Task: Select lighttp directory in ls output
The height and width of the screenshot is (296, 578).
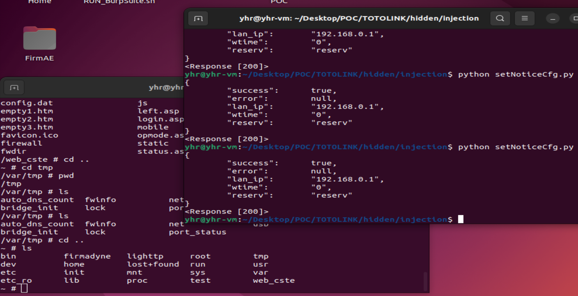Action: pyautogui.click(x=145, y=256)
